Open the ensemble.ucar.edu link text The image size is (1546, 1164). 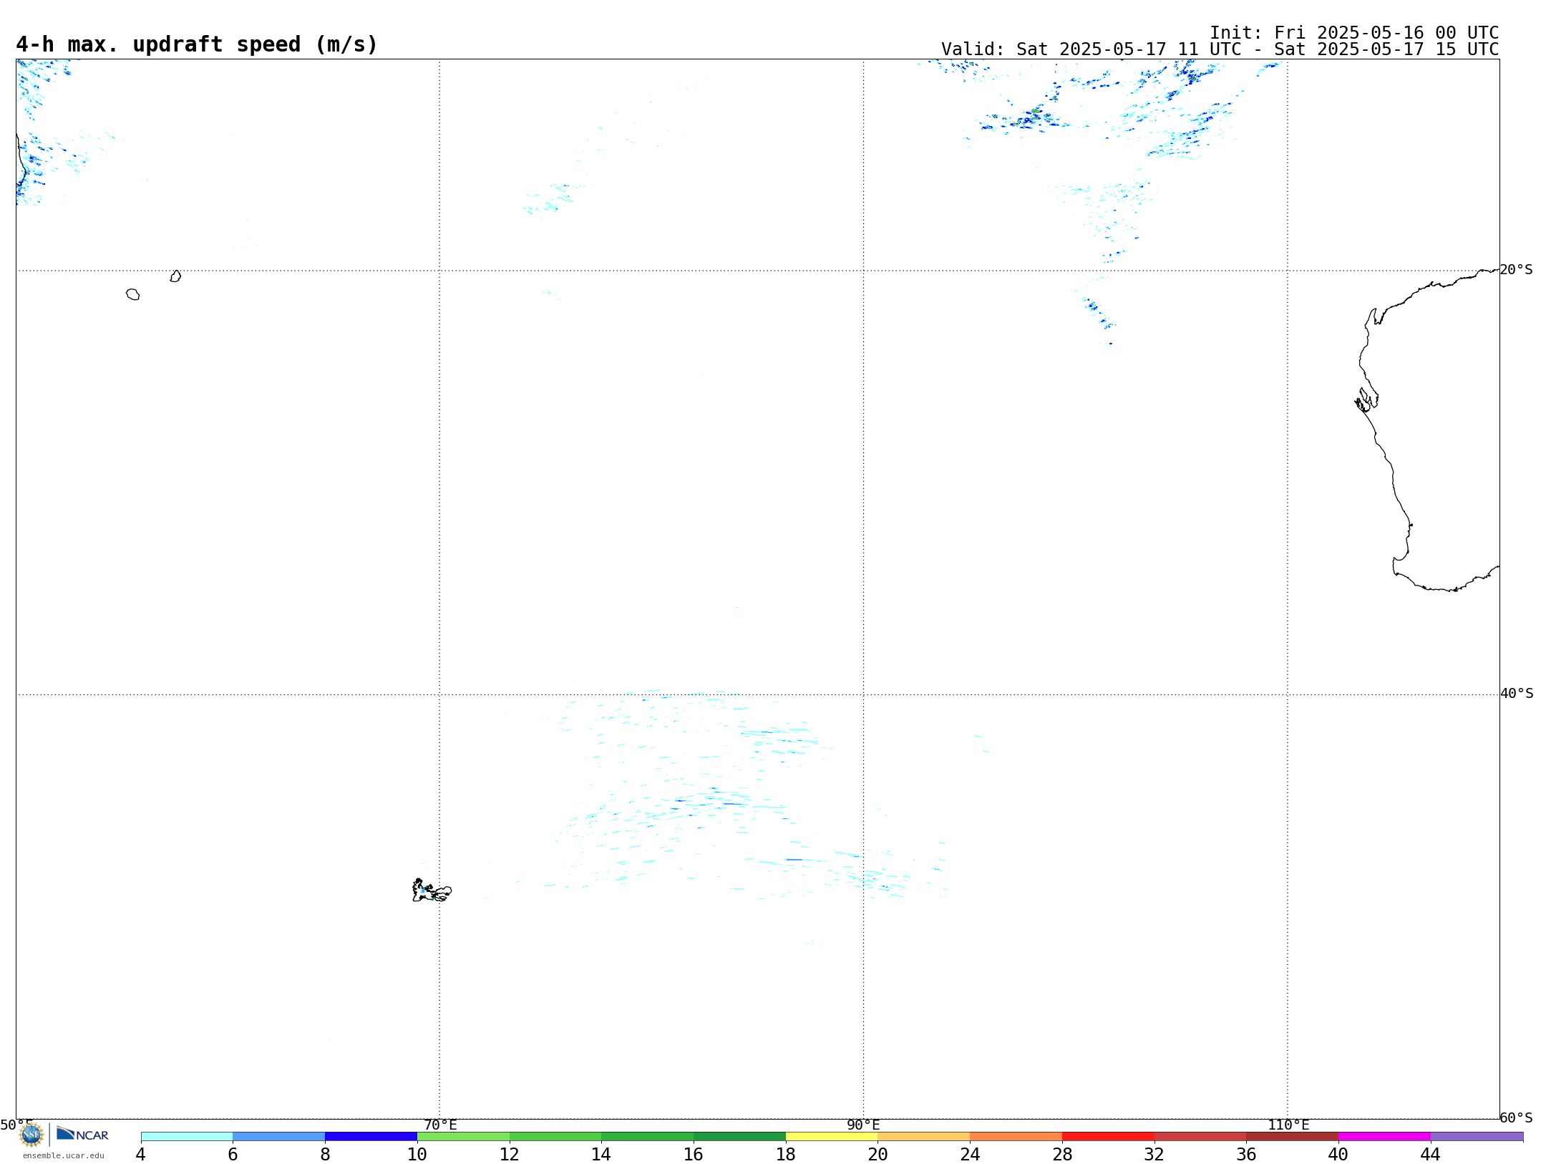(x=64, y=1155)
